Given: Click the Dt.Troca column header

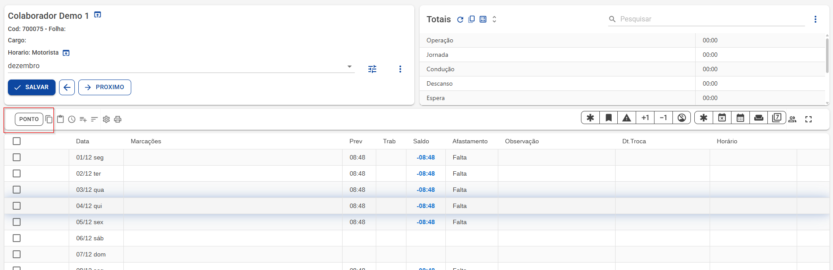Looking at the screenshot, I should click(x=634, y=141).
